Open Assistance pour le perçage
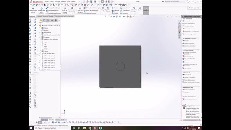 (72, 10)
